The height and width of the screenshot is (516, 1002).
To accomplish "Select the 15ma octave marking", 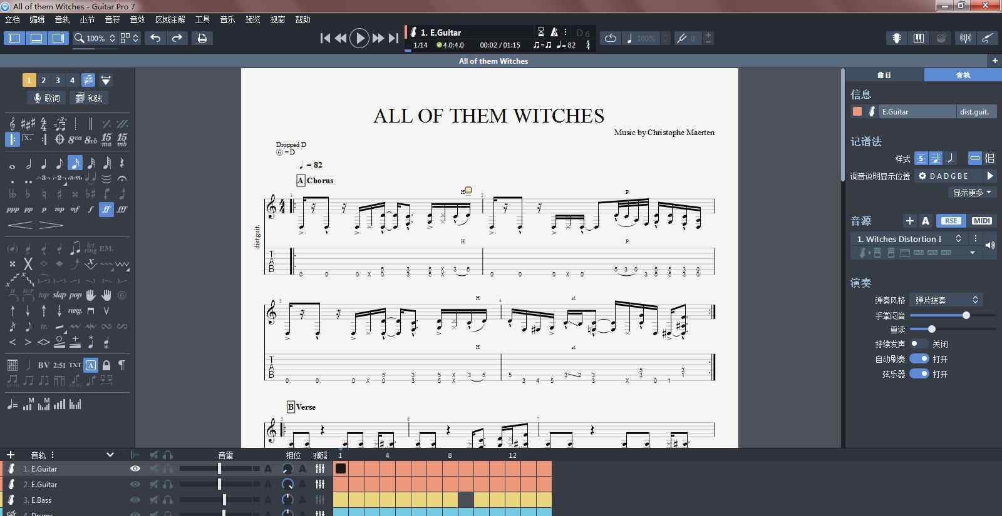I will click(x=106, y=139).
